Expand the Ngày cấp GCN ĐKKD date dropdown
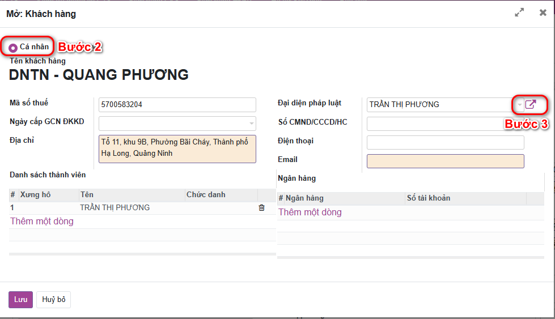The height and width of the screenshot is (319, 555). click(x=251, y=124)
